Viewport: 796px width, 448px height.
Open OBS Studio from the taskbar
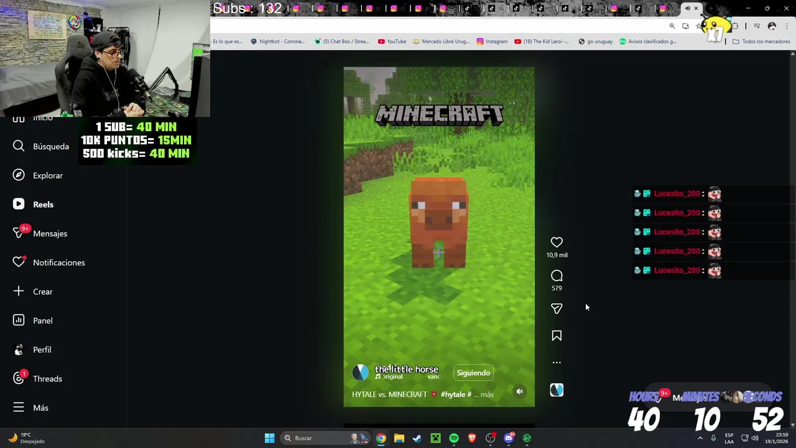[490, 438]
